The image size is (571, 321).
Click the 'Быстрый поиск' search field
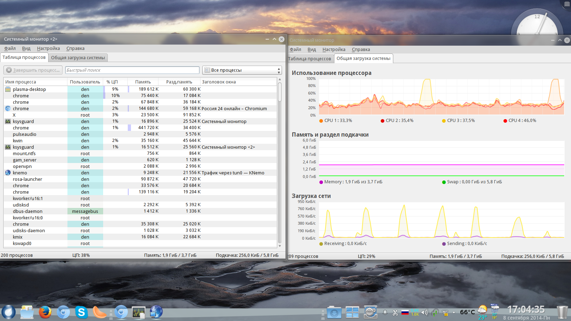coord(132,70)
